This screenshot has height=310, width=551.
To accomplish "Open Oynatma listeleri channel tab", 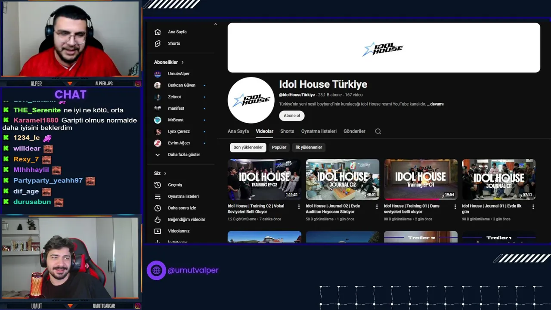I will coord(319,131).
